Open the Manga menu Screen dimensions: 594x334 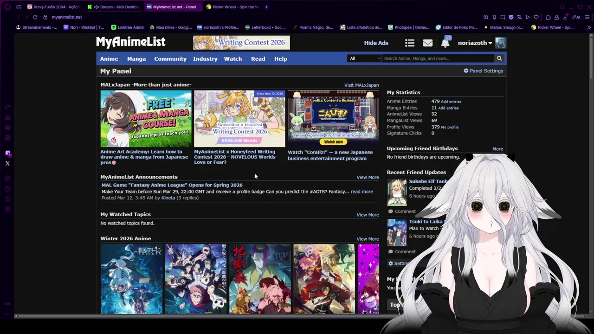point(136,59)
